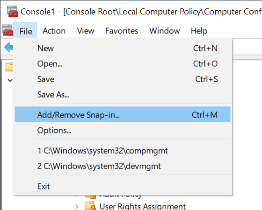Click the console system menu icon beside File
Viewport: 262px width, 210px height.
[x=7, y=30]
